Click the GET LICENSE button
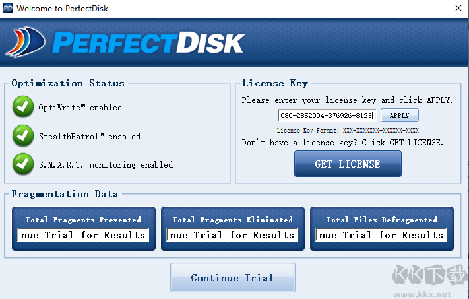The width and height of the screenshot is (469, 299). coord(348,164)
